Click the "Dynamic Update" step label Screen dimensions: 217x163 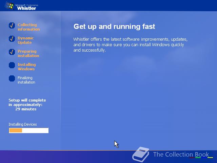coord(26,40)
